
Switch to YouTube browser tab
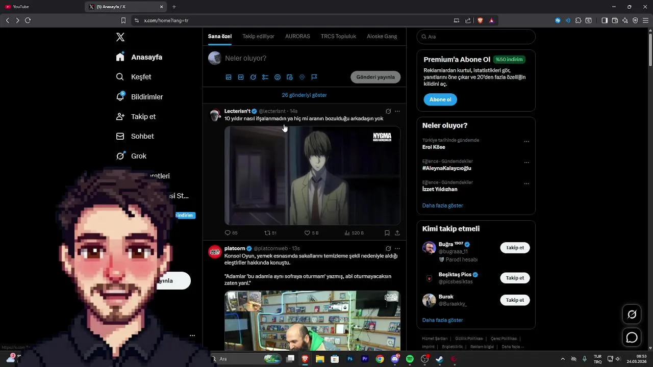42,7
